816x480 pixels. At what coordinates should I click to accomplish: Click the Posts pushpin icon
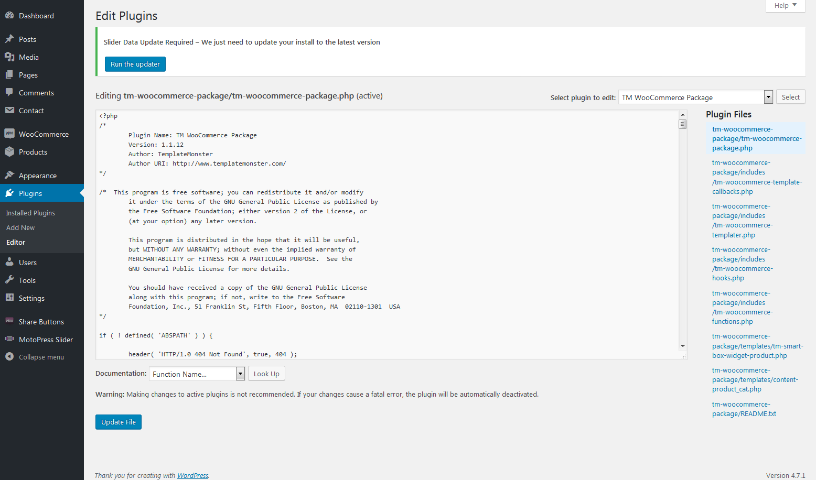click(x=9, y=39)
